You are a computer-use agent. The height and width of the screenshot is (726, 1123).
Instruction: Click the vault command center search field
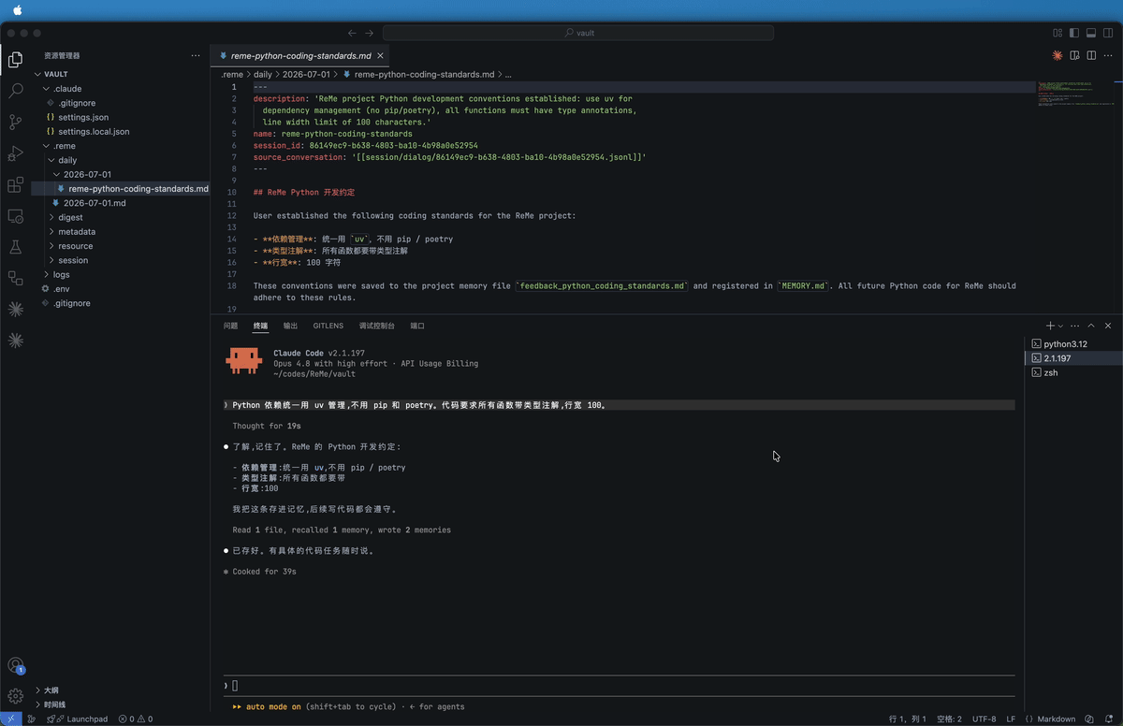[578, 33]
